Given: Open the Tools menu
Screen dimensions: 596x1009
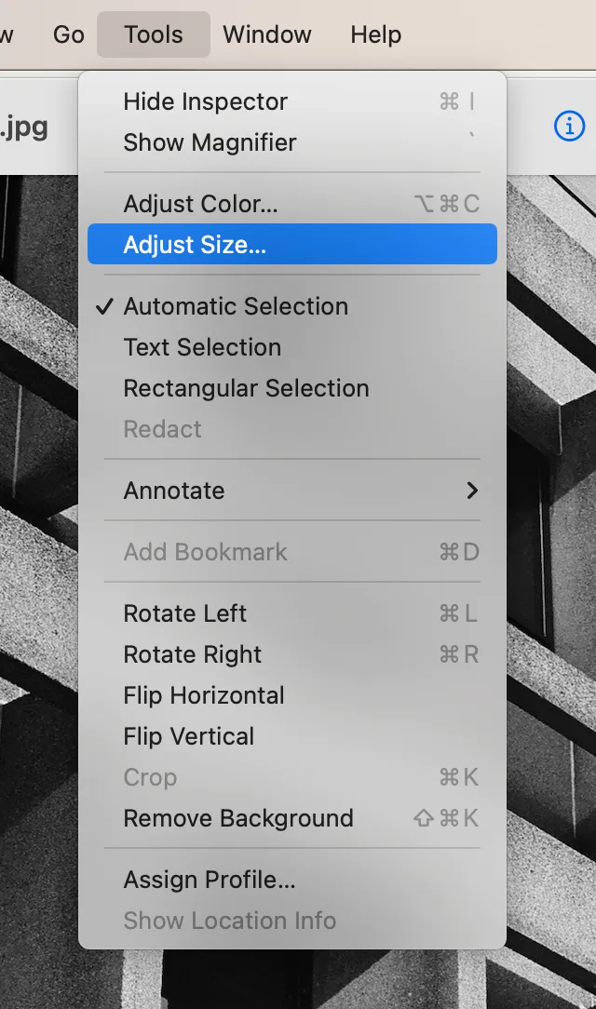Looking at the screenshot, I should tap(154, 34).
